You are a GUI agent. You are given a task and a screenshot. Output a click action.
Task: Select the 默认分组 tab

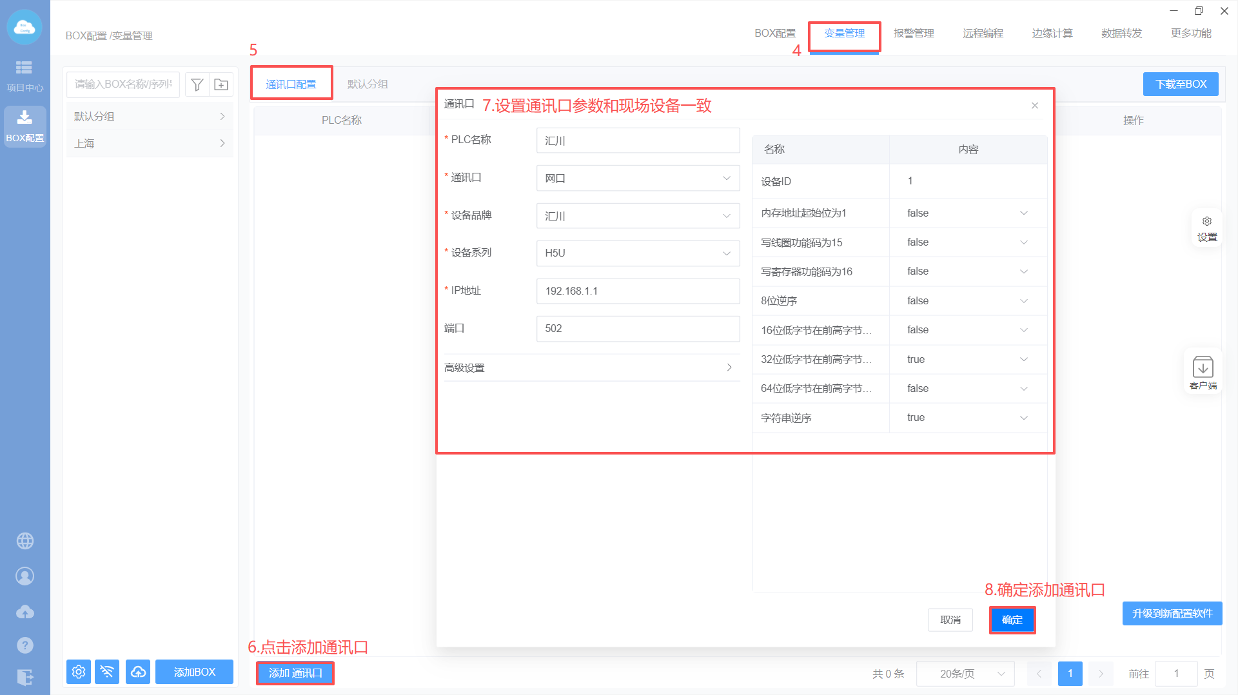tap(368, 84)
